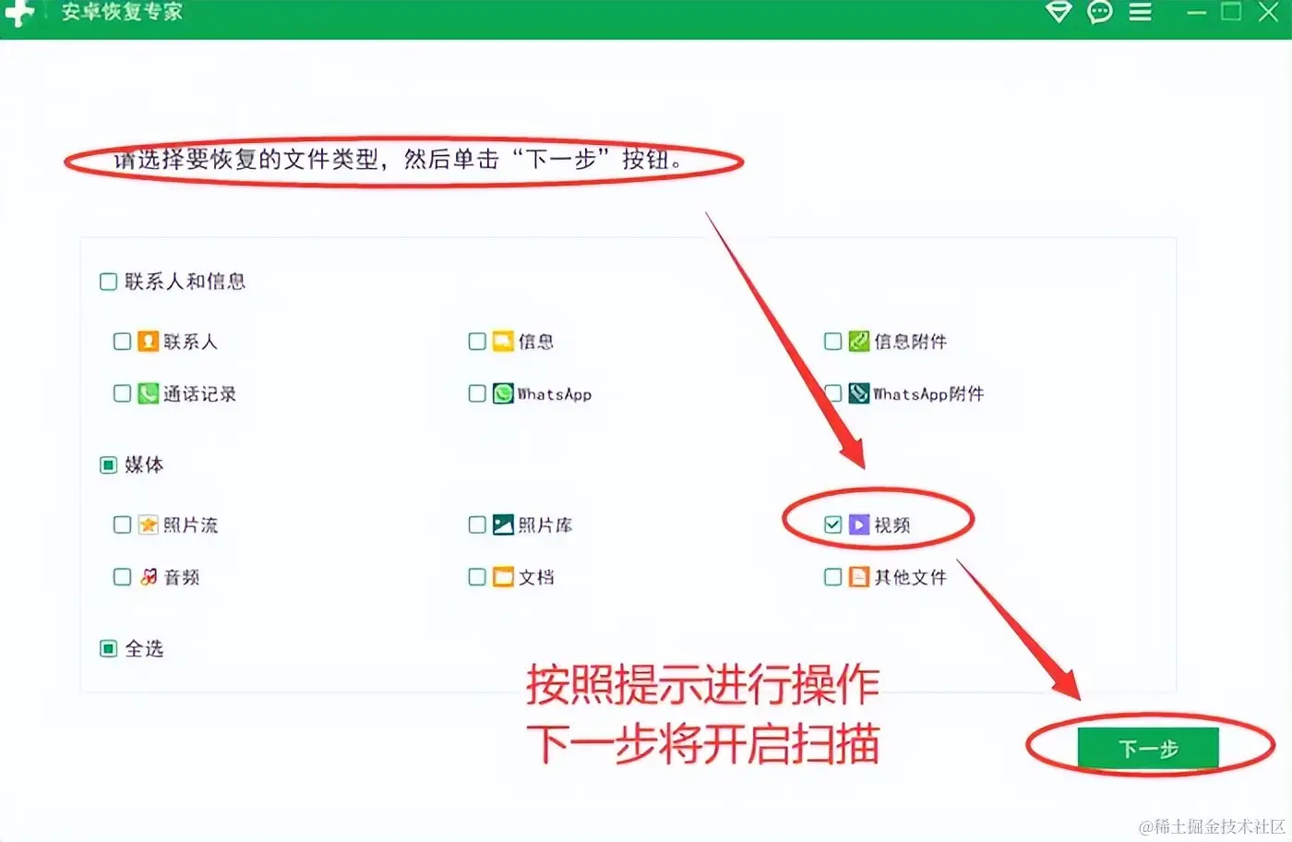Click the 音频 music note icon
The image size is (1292, 842).
[x=148, y=578]
